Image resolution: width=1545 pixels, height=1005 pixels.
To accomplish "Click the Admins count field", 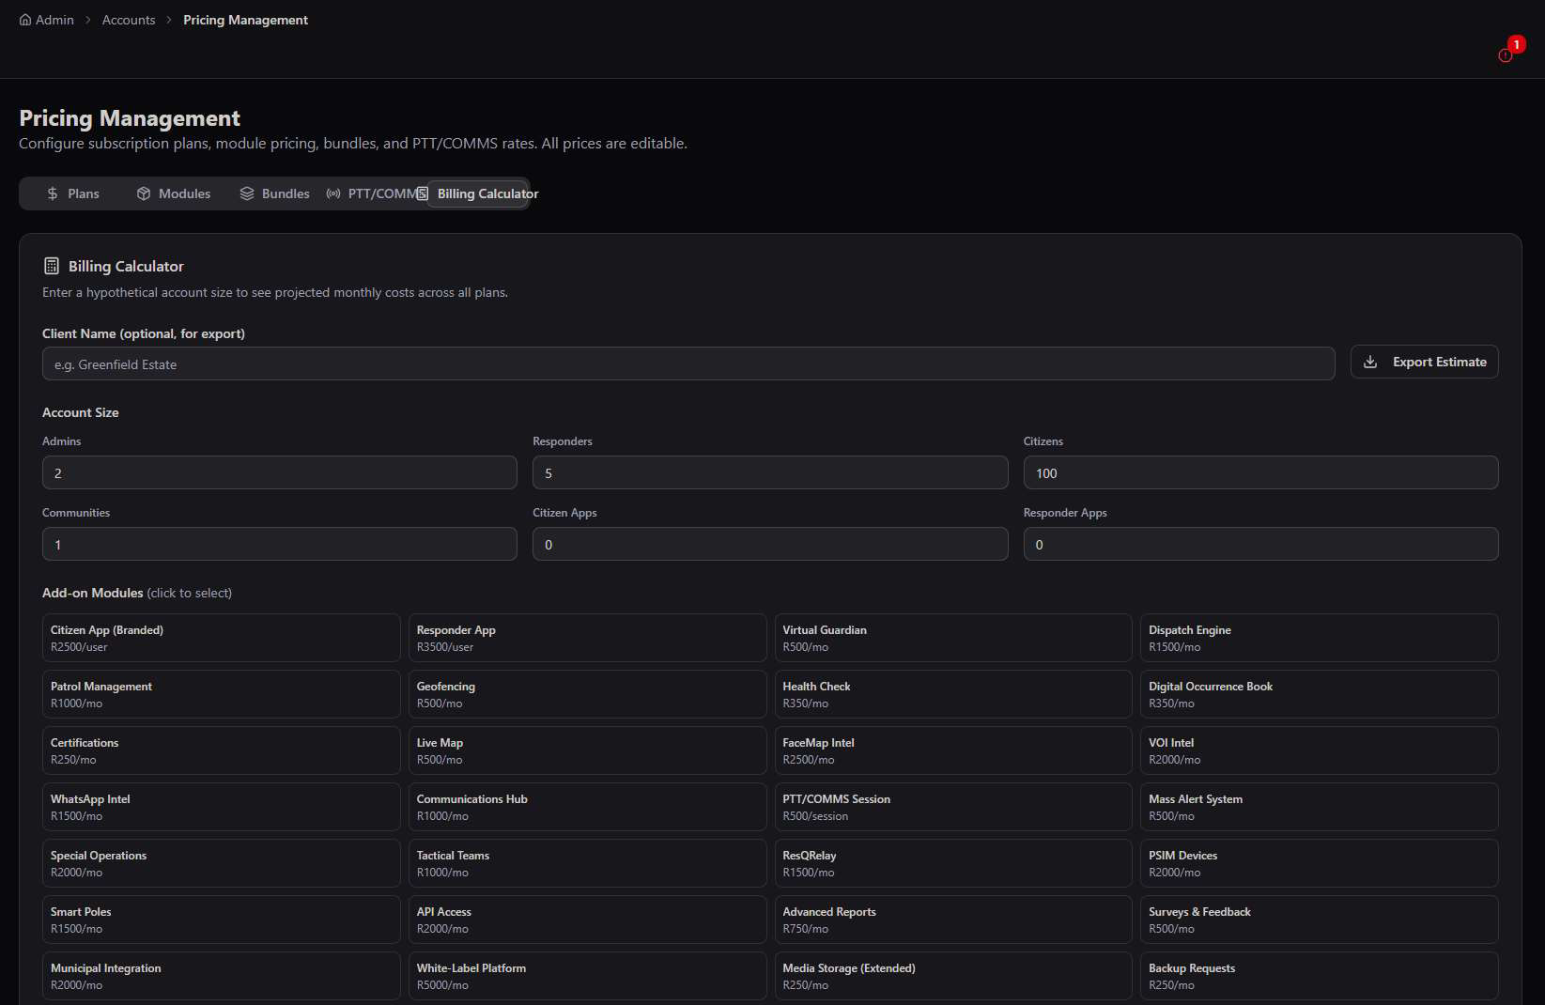I will pos(280,472).
